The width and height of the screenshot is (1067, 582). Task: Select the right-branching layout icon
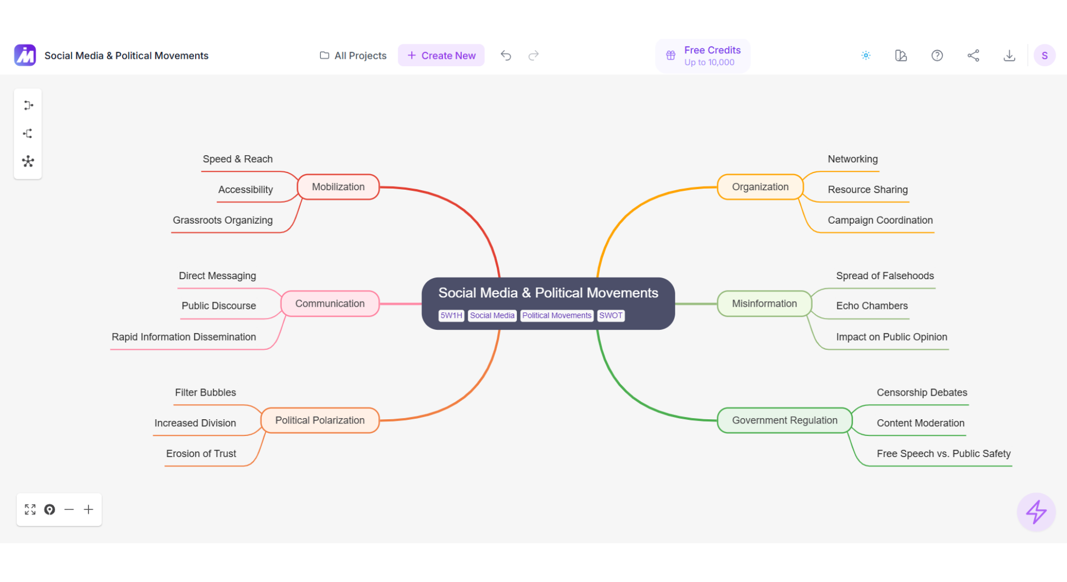(28, 105)
